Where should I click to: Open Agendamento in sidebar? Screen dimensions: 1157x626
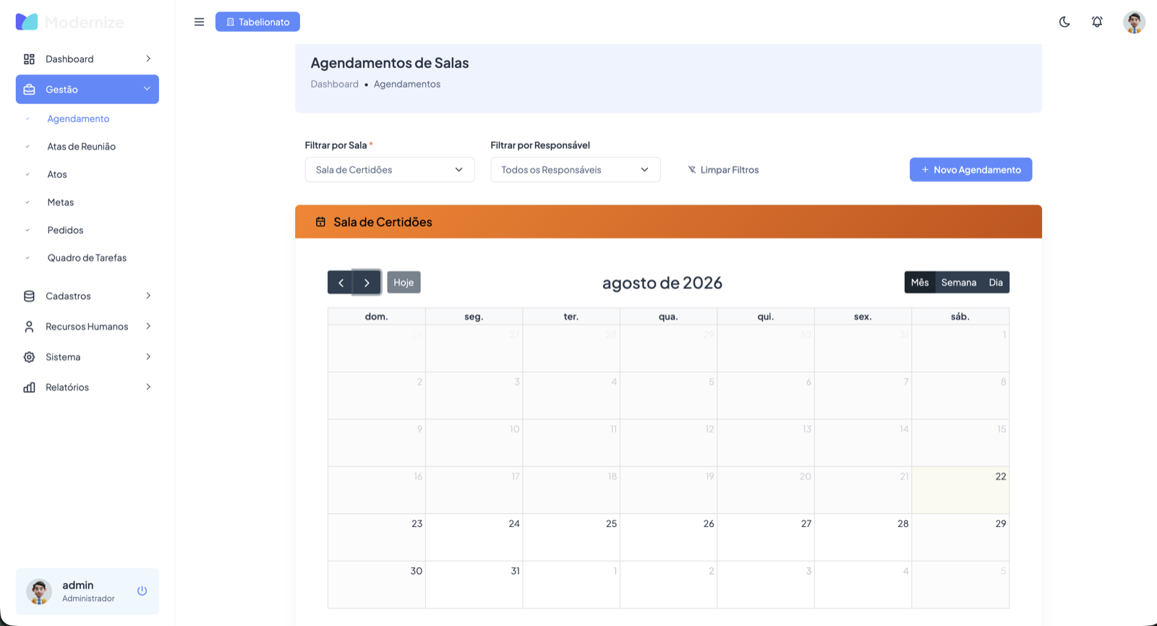(x=78, y=119)
